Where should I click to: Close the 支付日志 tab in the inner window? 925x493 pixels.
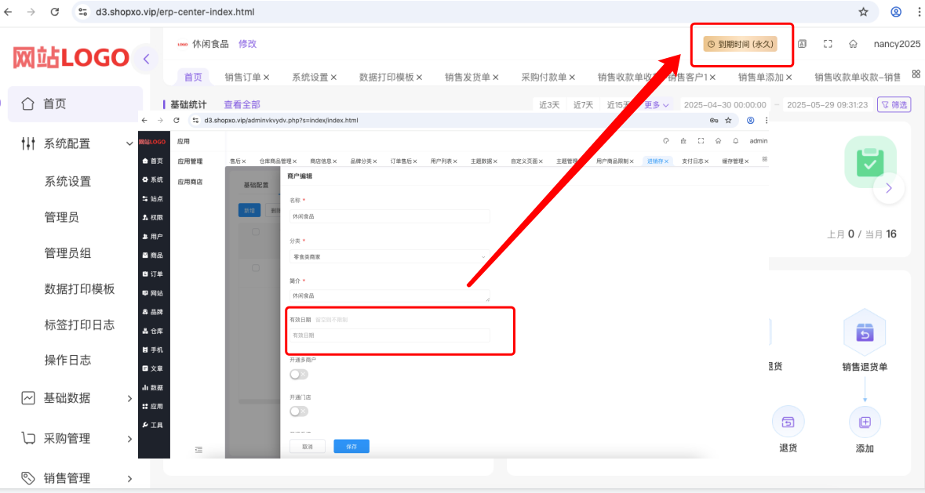[x=706, y=161]
